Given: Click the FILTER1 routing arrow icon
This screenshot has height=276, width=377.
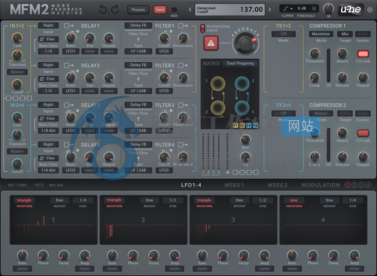Looking at the screenshot, I should (183, 26).
